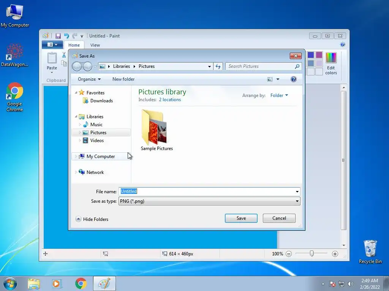The height and width of the screenshot is (291, 389).
Task: Open the Save as type combo box
Action: point(209,201)
